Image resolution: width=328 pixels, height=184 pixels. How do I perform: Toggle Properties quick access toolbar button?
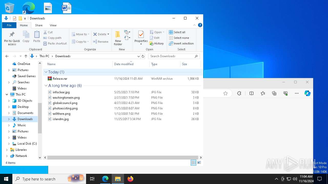coord(15,18)
